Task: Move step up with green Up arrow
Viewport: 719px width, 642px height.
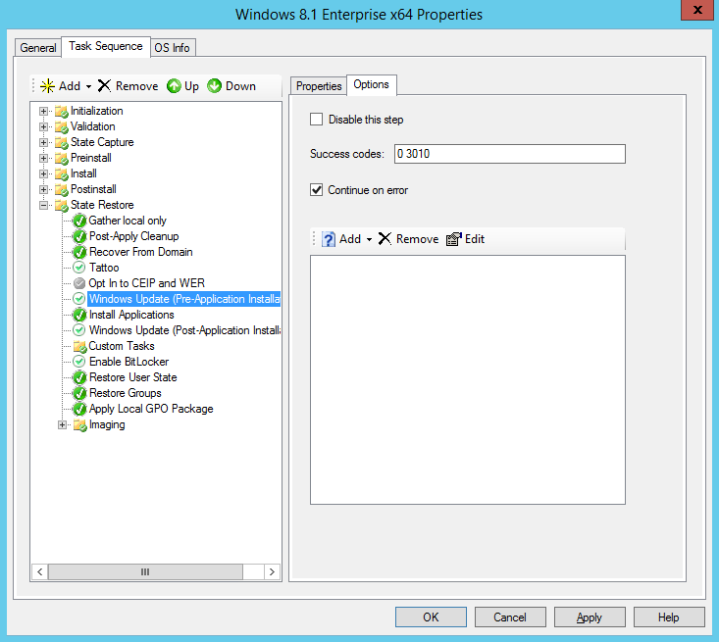Action: click(x=174, y=85)
